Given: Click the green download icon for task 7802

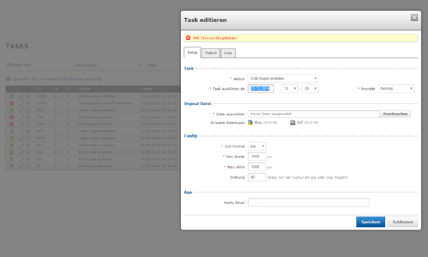Looking at the screenshot, I should point(11,110).
